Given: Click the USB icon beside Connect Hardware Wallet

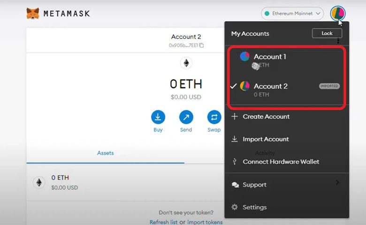Looking at the screenshot, I should [x=235, y=161].
